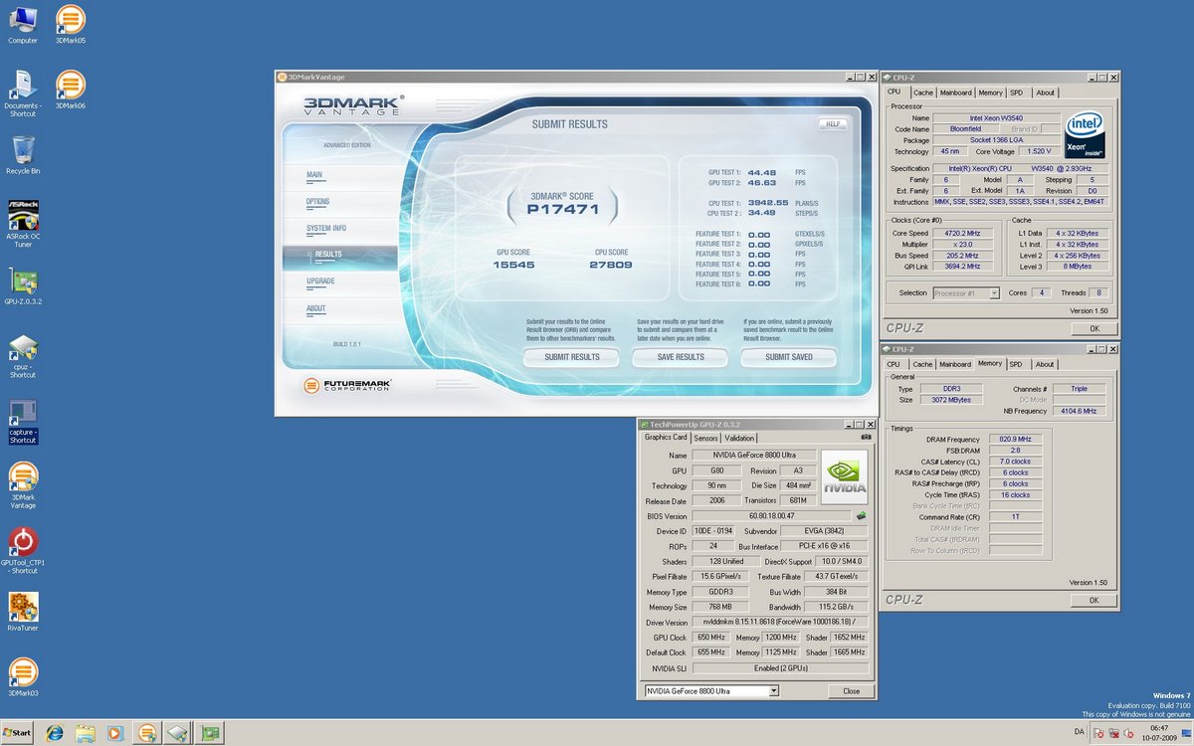
Task: Open CPU tab in CPU-Z window showing Timings
Action: click(895, 364)
